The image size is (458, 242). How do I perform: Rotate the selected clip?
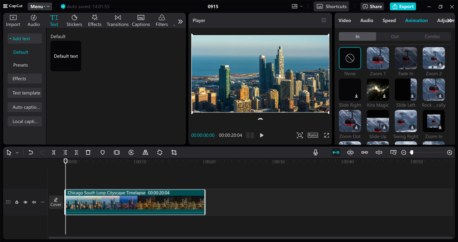[x=160, y=152]
